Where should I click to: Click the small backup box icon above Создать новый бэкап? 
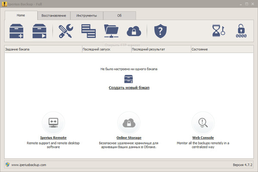tap(129, 79)
